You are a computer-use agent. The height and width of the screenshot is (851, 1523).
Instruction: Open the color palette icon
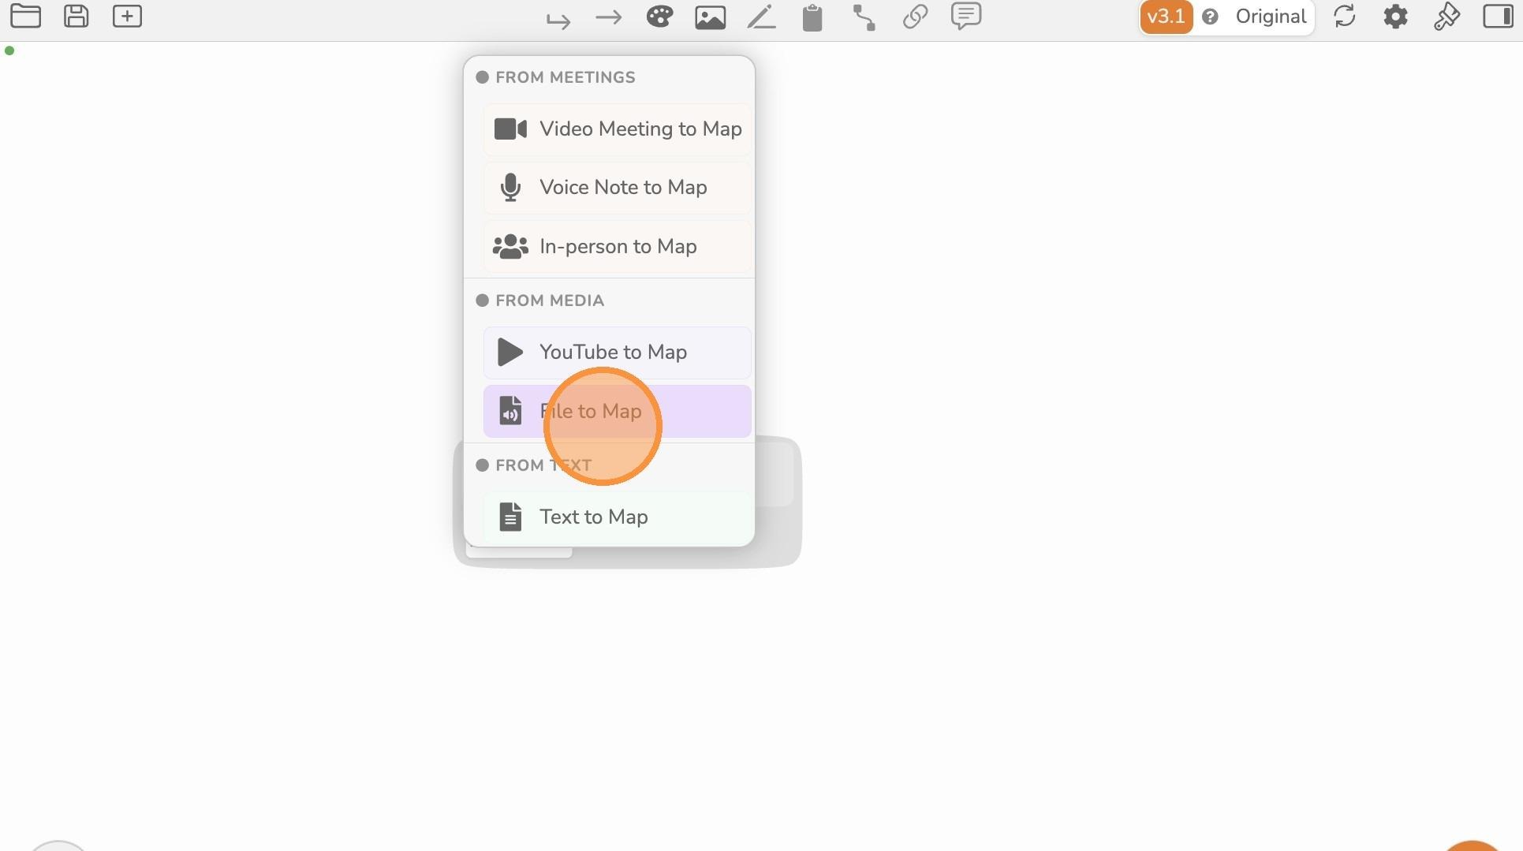(x=659, y=17)
